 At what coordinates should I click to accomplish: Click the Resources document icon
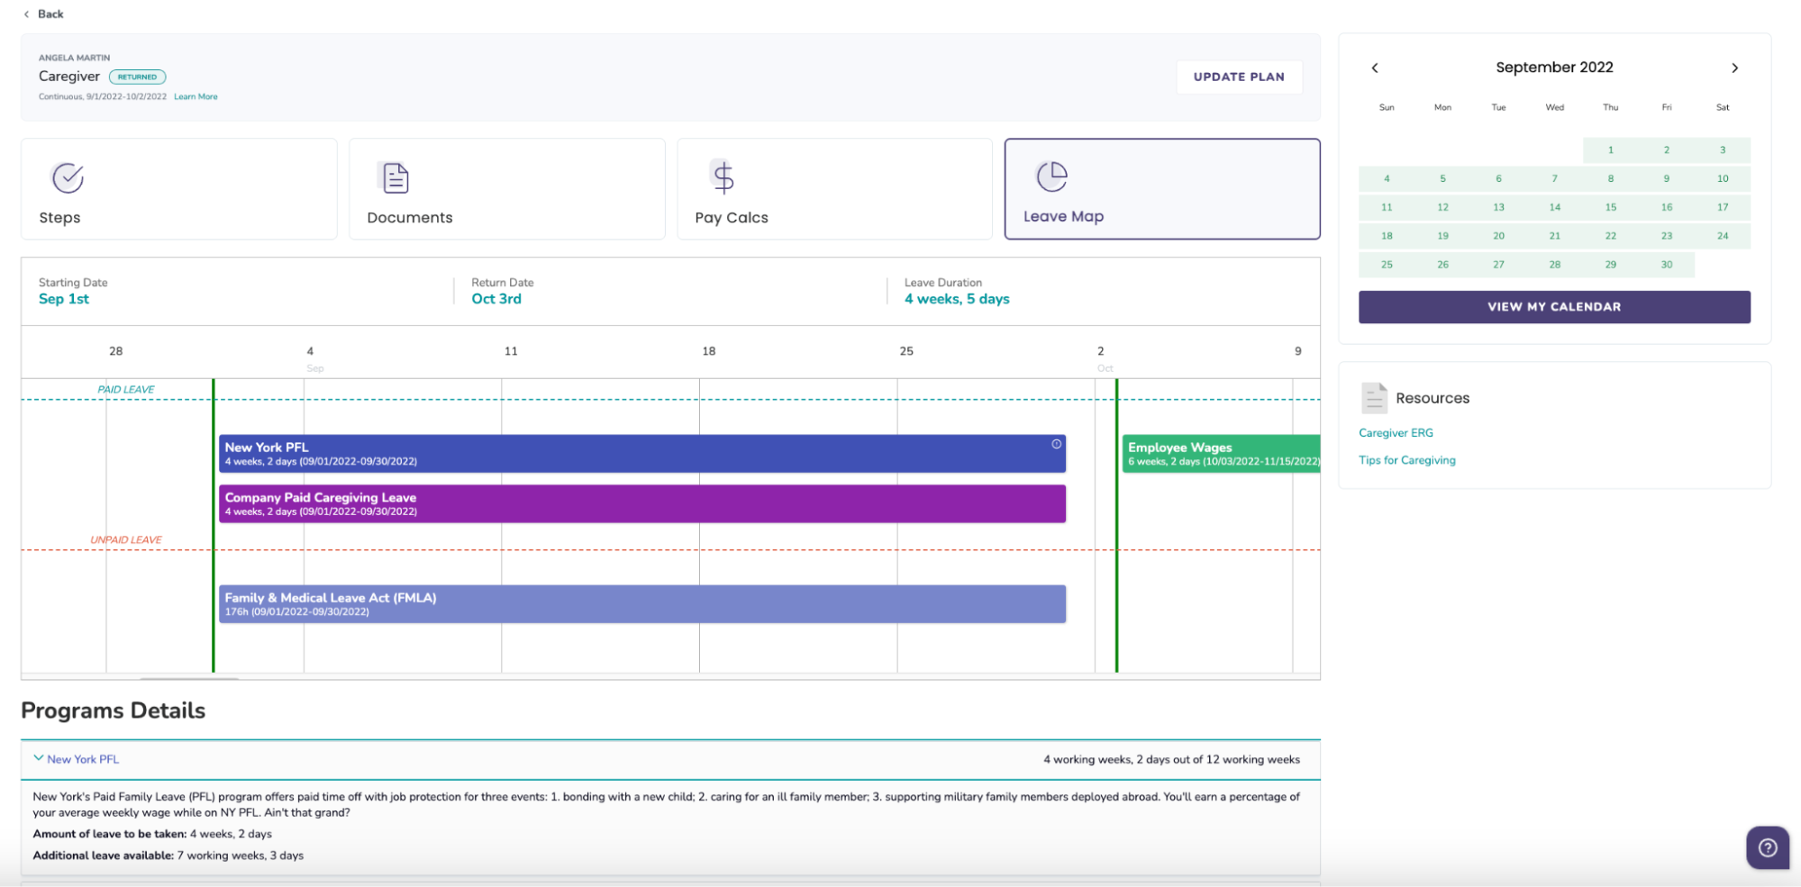[1373, 397]
